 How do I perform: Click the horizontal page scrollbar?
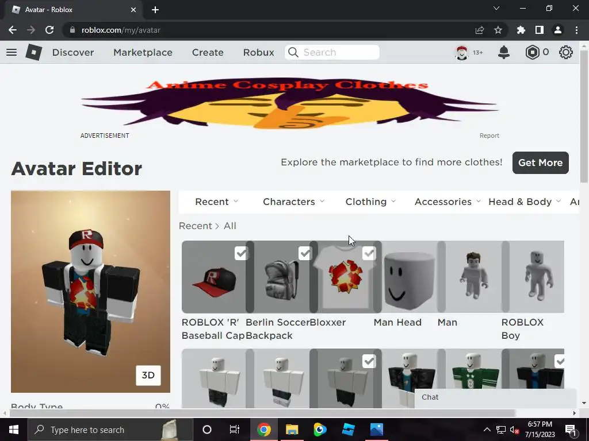click(262, 413)
